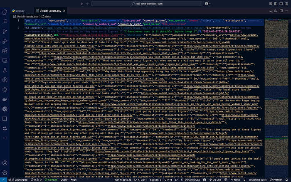Change indentation via Spaces: 3

[155, 180]
